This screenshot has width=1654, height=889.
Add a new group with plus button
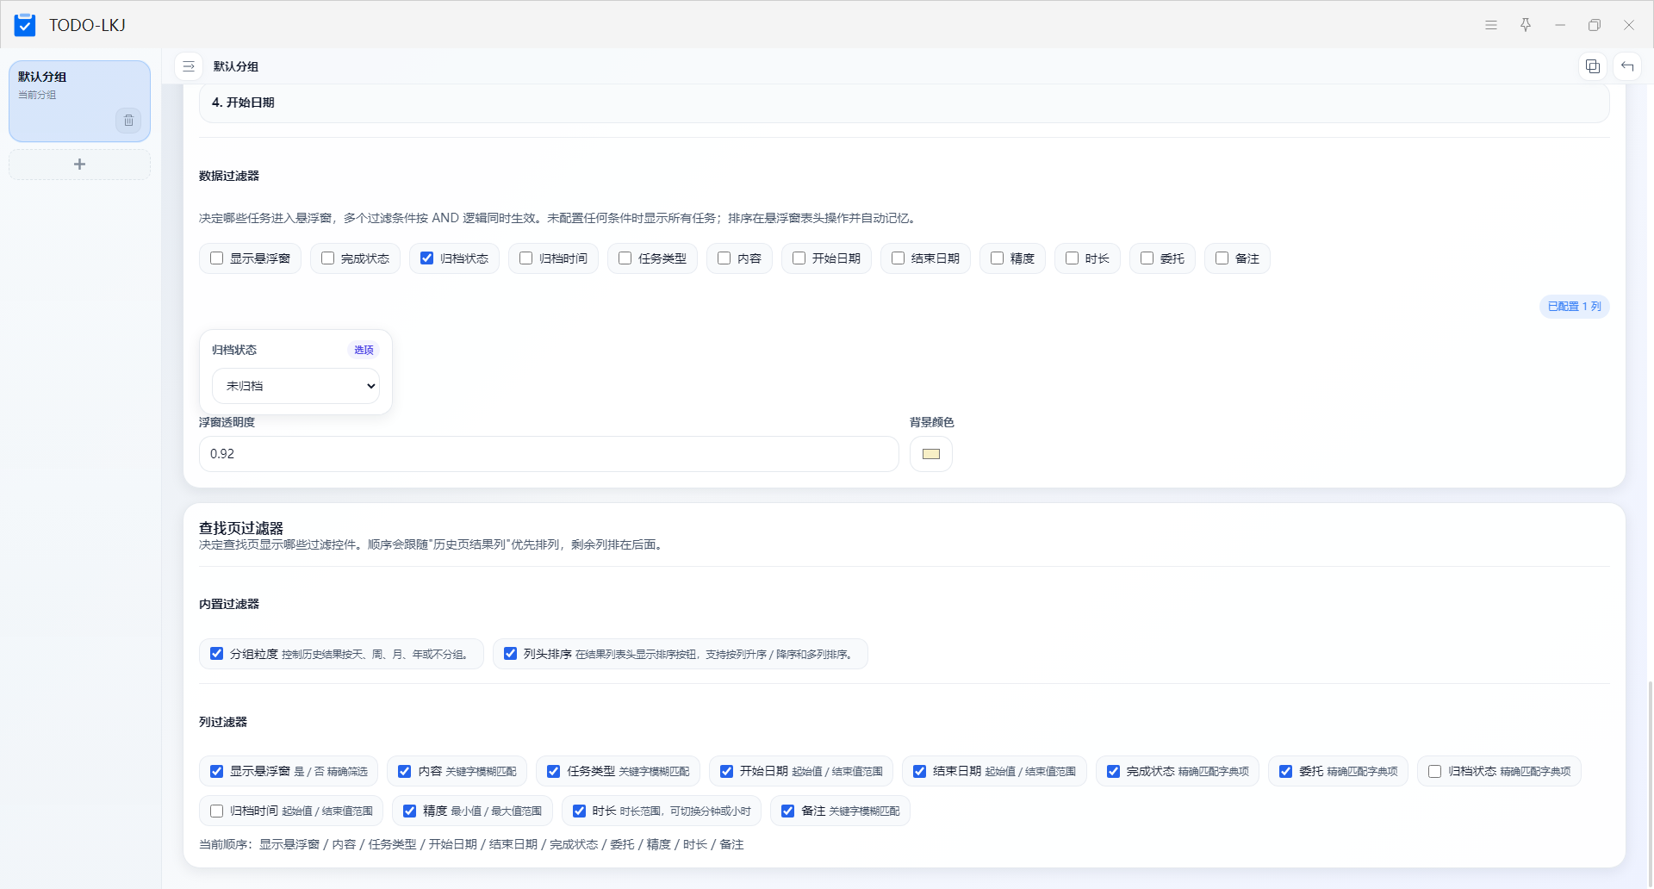click(79, 164)
